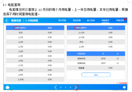Click the 查询 button
This screenshot has height=92, width=132.
point(96,75)
